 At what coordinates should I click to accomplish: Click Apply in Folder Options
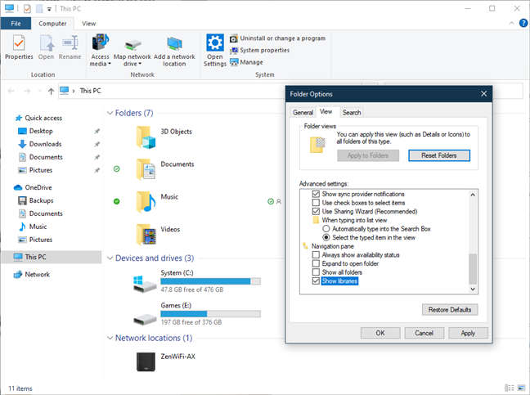(x=468, y=333)
